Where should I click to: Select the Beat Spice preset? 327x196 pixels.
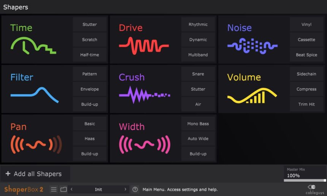[x=306, y=55]
